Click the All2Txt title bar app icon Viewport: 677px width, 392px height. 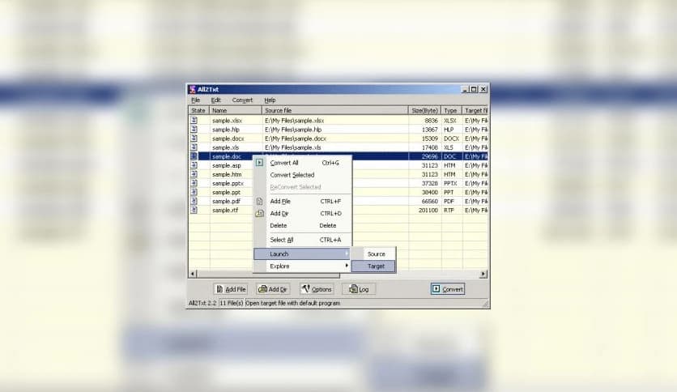[193, 89]
